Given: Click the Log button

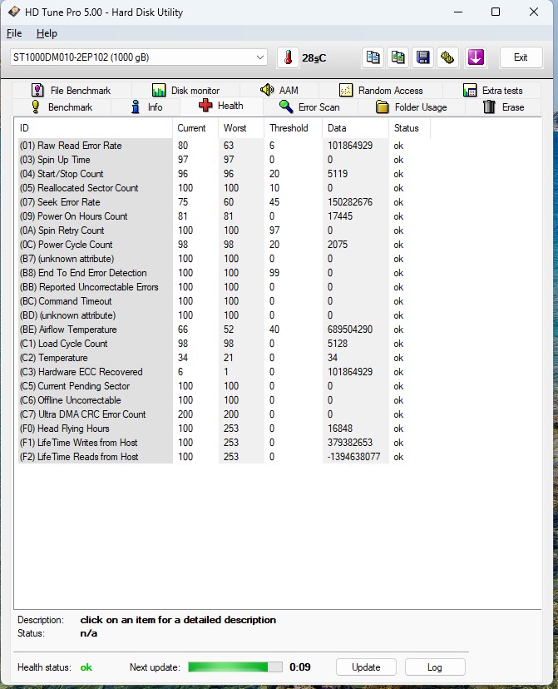Looking at the screenshot, I should (435, 667).
